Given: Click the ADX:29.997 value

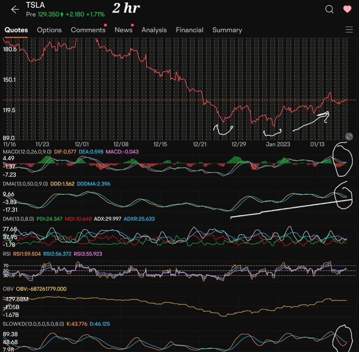Looking at the screenshot, I should point(108,219).
